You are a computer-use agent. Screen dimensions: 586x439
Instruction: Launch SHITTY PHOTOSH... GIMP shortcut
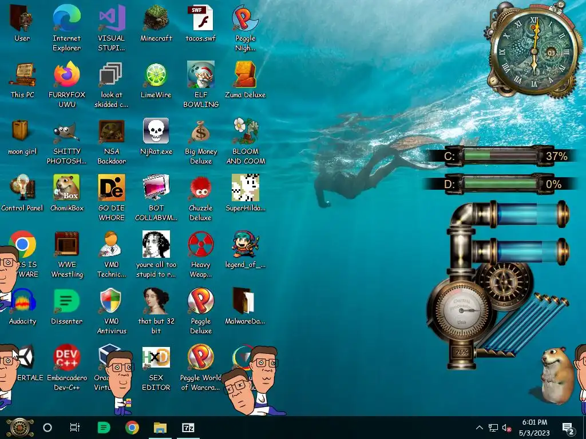coord(66,142)
